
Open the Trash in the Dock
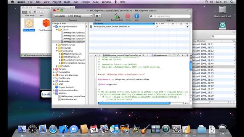pyautogui.click(x=222, y=129)
